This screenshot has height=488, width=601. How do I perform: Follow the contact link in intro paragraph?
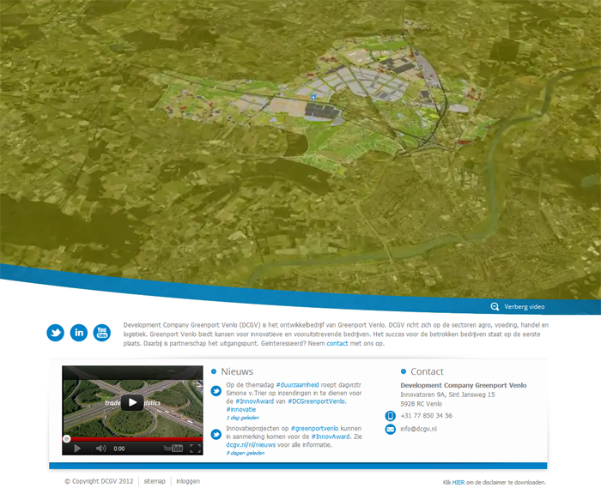[337, 343]
